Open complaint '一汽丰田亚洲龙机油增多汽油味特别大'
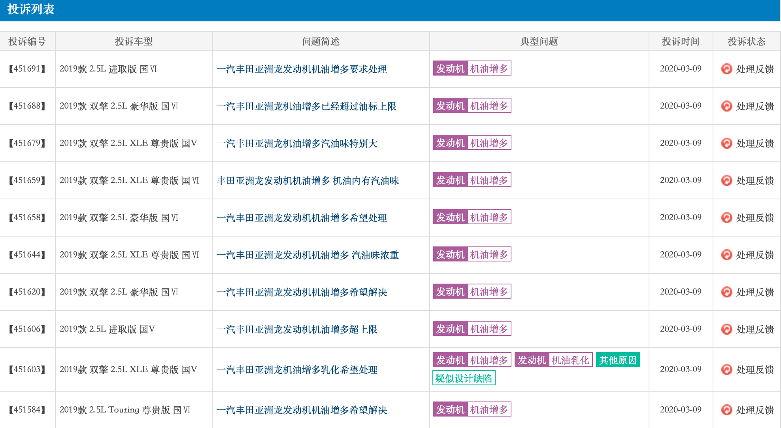This screenshot has width=781, height=428. click(x=297, y=144)
